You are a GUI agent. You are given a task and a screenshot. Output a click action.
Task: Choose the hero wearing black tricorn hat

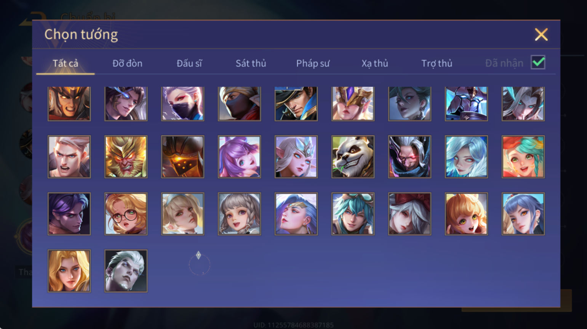click(296, 104)
